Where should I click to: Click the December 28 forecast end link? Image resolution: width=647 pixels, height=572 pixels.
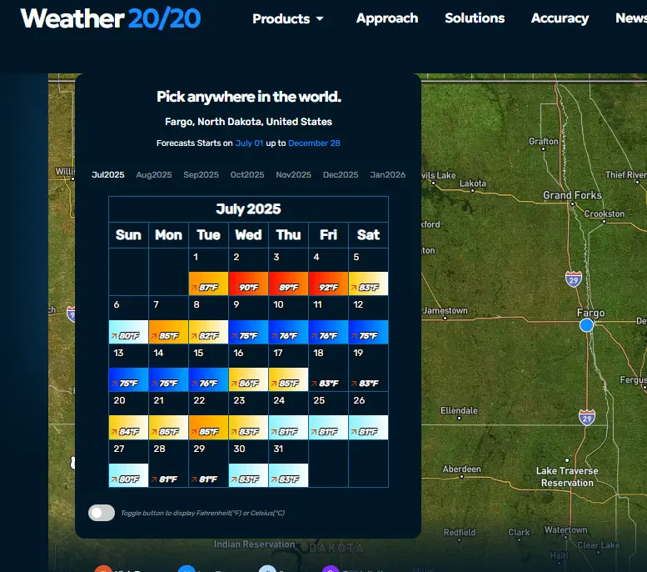click(x=314, y=143)
